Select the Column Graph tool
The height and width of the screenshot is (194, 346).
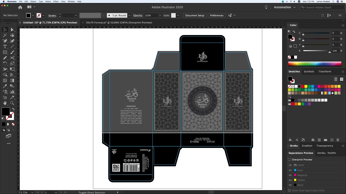tap(12, 92)
